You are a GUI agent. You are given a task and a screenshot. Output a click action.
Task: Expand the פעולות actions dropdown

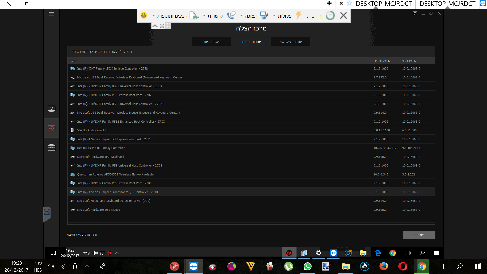tap(282, 16)
